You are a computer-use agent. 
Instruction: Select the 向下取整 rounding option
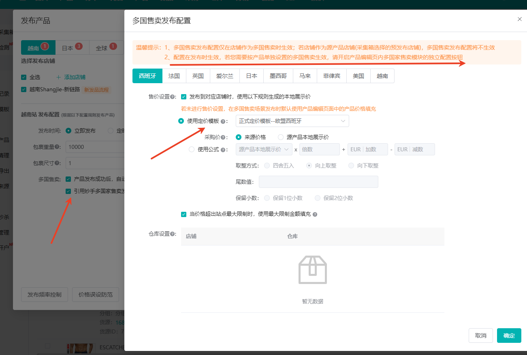tap(351, 166)
